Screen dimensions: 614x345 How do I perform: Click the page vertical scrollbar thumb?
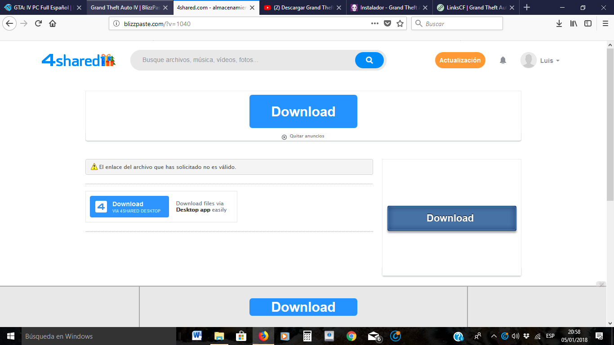click(610, 124)
